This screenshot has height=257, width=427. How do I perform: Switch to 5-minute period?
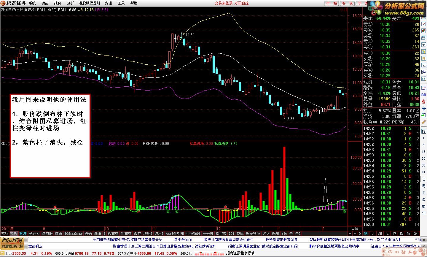[x=424, y=145]
